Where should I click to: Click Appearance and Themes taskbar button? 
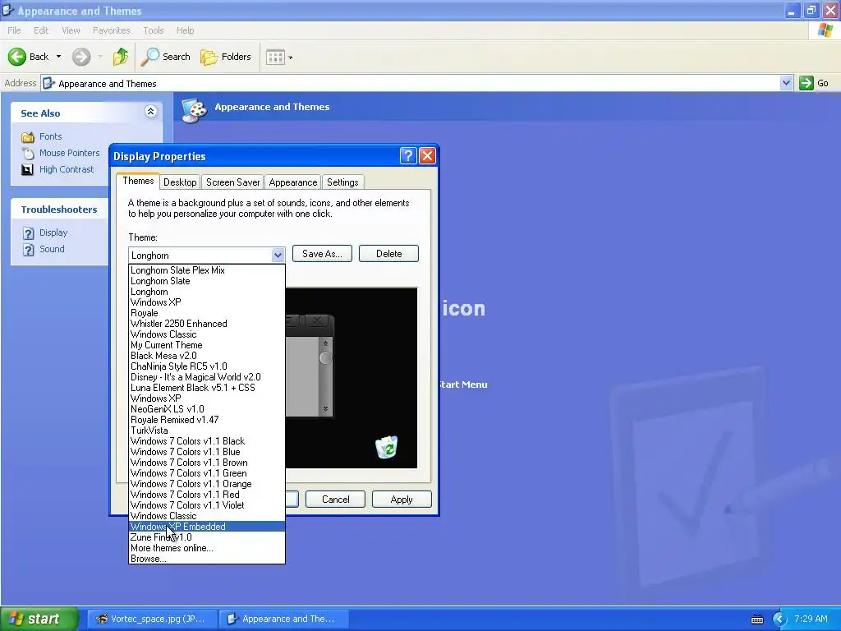pos(283,619)
